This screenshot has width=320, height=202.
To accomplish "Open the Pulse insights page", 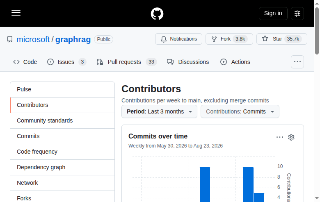I will (x=62, y=89).
